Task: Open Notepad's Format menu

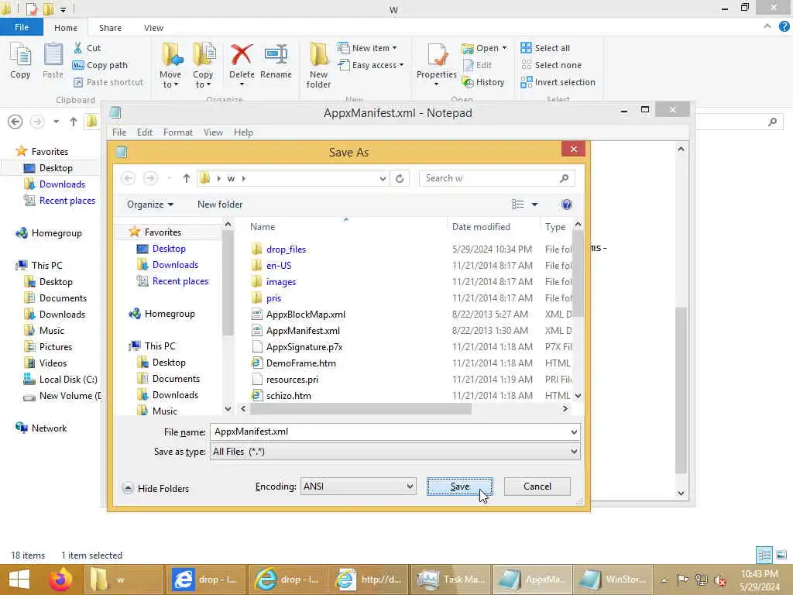Action: (x=177, y=132)
